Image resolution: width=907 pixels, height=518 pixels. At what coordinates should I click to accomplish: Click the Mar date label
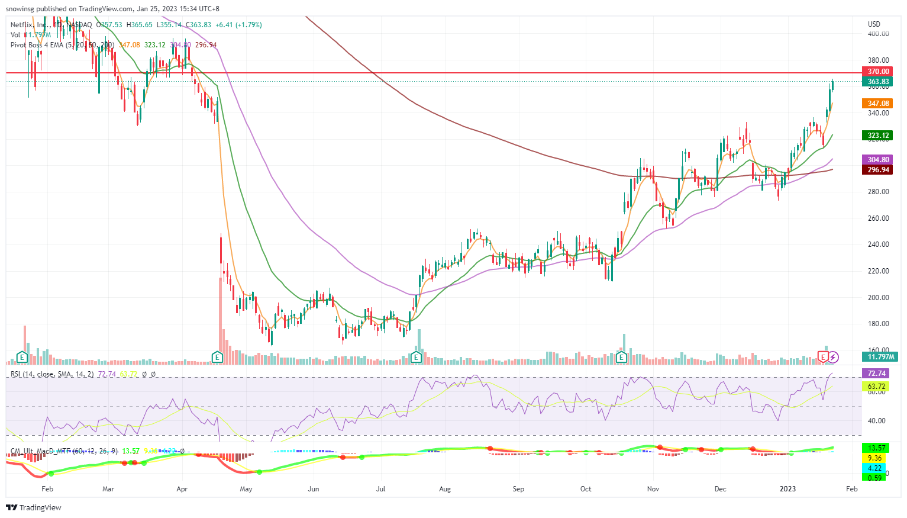(108, 489)
